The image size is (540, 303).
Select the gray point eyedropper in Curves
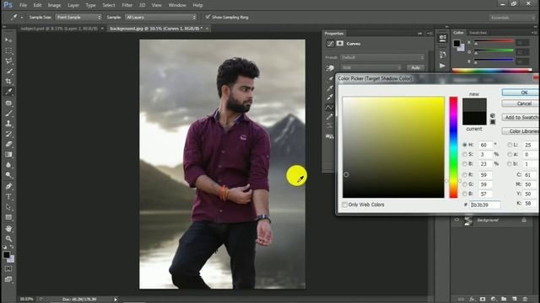[330, 88]
